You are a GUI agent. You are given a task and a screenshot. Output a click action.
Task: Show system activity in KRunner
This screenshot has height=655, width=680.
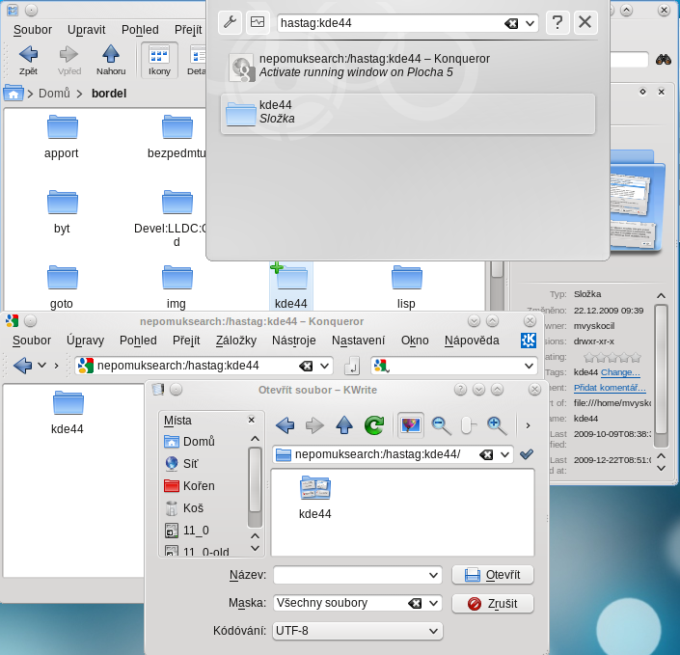(x=258, y=22)
